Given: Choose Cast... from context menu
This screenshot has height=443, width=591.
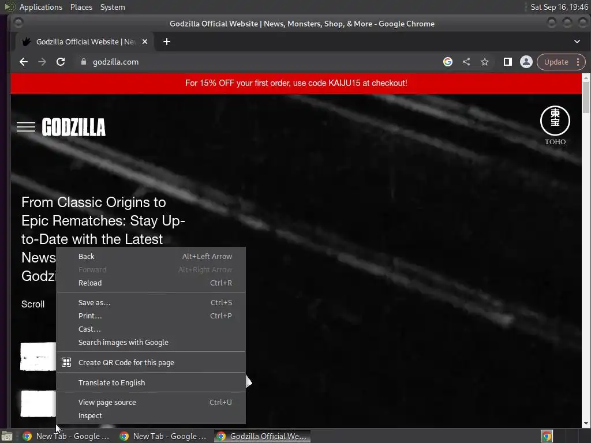Looking at the screenshot, I should pos(151,329).
